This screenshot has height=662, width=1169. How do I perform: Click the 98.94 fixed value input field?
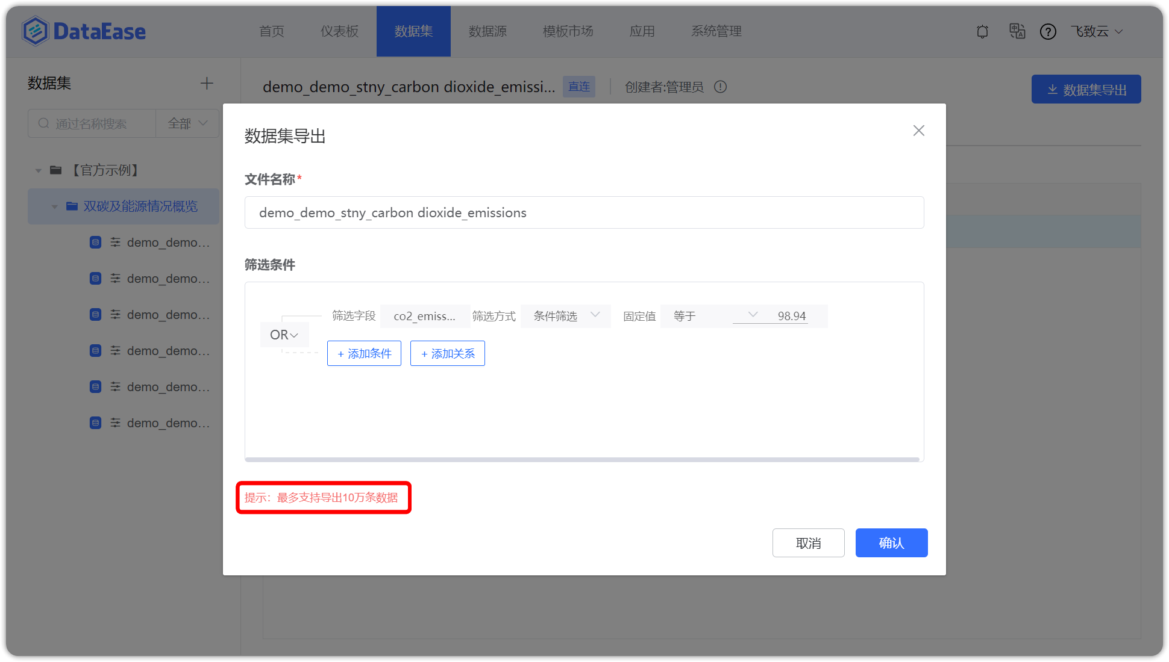792,315
